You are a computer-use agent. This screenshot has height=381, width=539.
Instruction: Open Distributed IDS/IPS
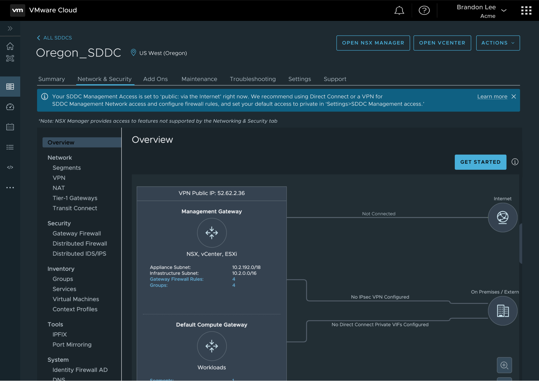click(80, 254)
